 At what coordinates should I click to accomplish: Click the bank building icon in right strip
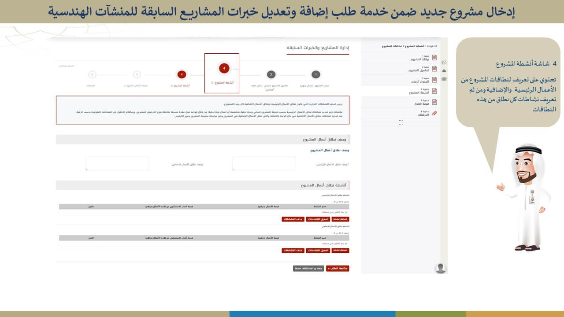(x=444, y=70)
